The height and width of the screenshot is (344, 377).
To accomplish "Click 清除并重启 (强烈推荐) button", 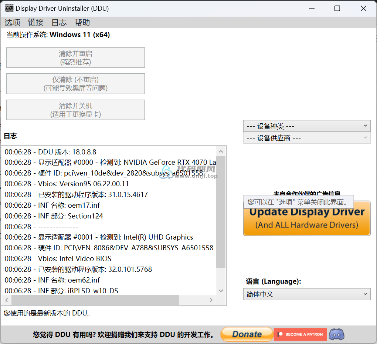I will (x=75, y=57).
